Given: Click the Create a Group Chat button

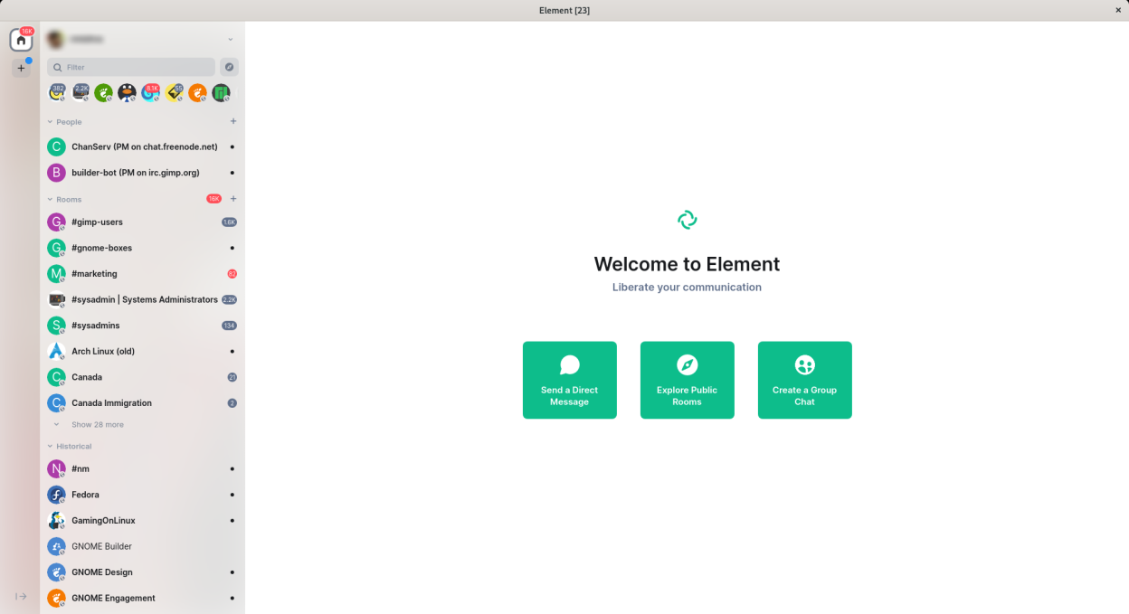Looking at the screenshot, I should 804,380.
